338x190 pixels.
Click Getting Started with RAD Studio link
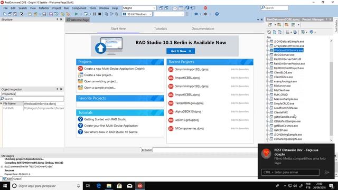(x=105, y=119)
